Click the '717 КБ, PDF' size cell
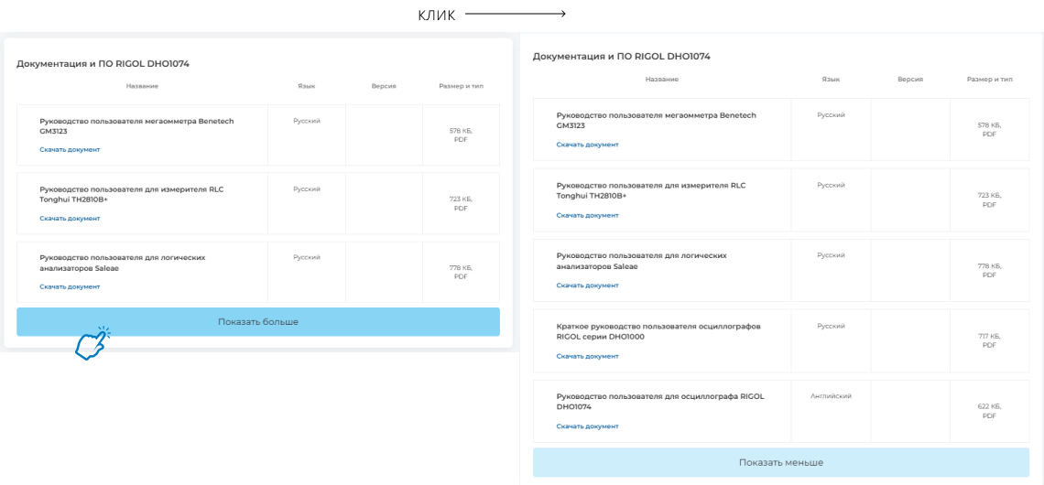This screenshot has height=485, width=1044. click(988, 340)
